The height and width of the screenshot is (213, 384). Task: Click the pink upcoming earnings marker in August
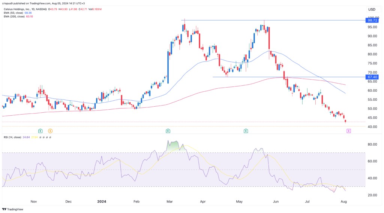click(349, 131)
